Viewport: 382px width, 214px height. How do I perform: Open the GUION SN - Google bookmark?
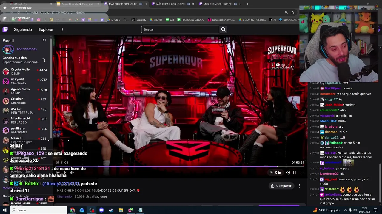(252, 20)
